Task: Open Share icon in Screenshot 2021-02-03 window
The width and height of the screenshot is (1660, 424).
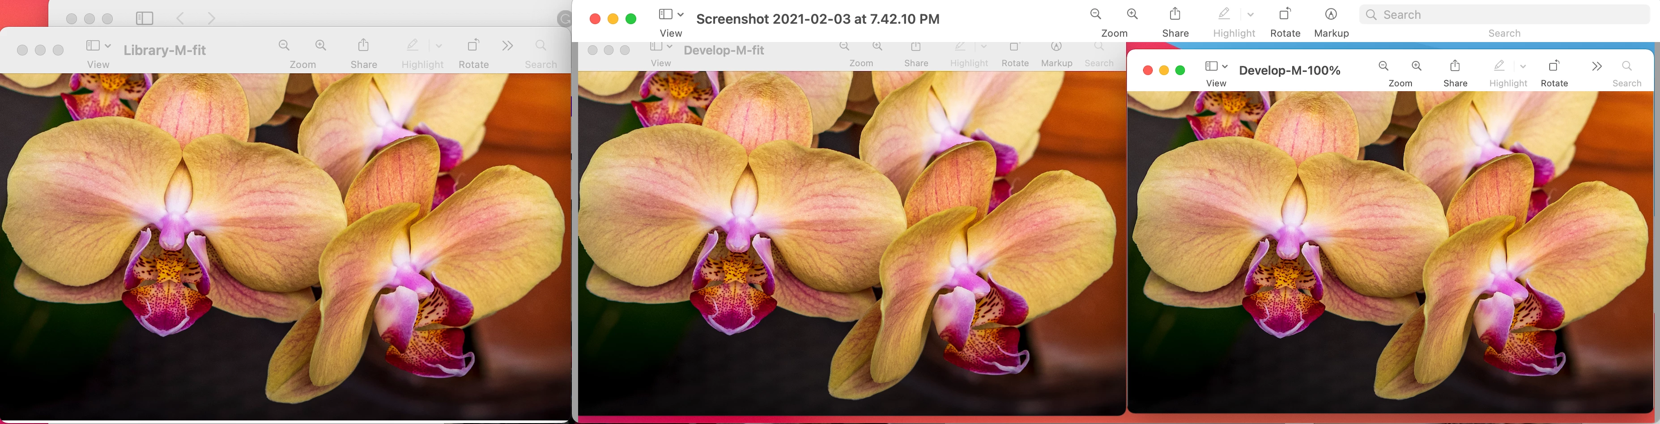Action: (x=1175, y=13)
